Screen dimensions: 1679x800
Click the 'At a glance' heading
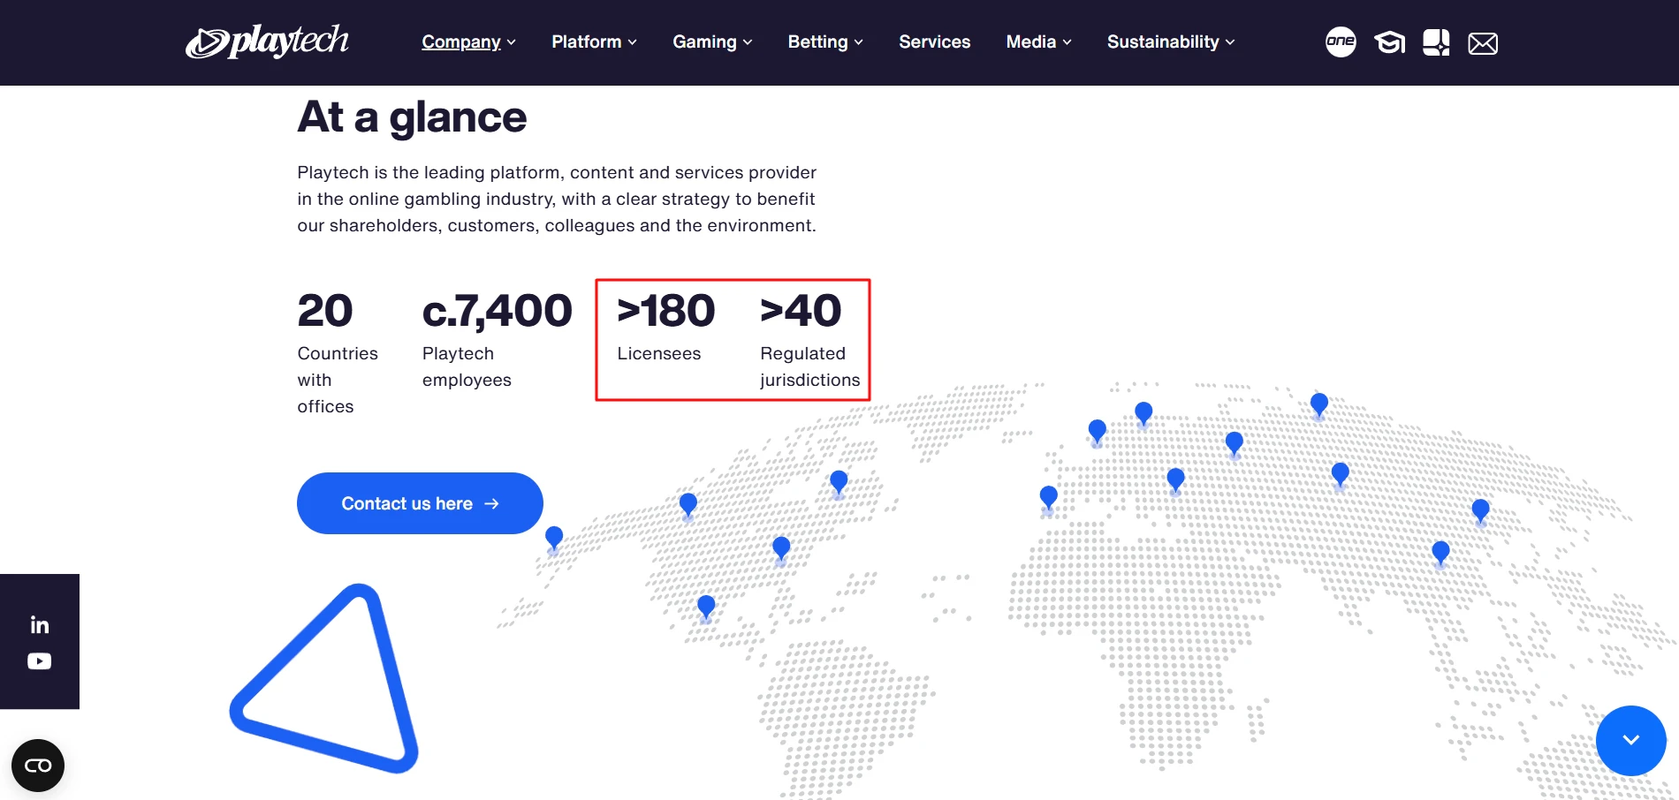pos(412,117)
